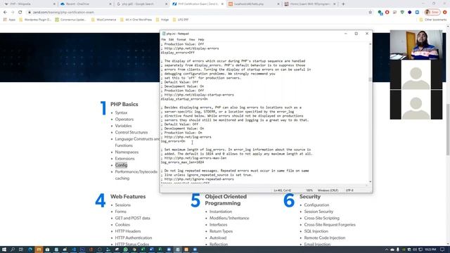This screenshot has height=253, width=450.
Task: Open Task View on the taskbar
Action: 21,249
